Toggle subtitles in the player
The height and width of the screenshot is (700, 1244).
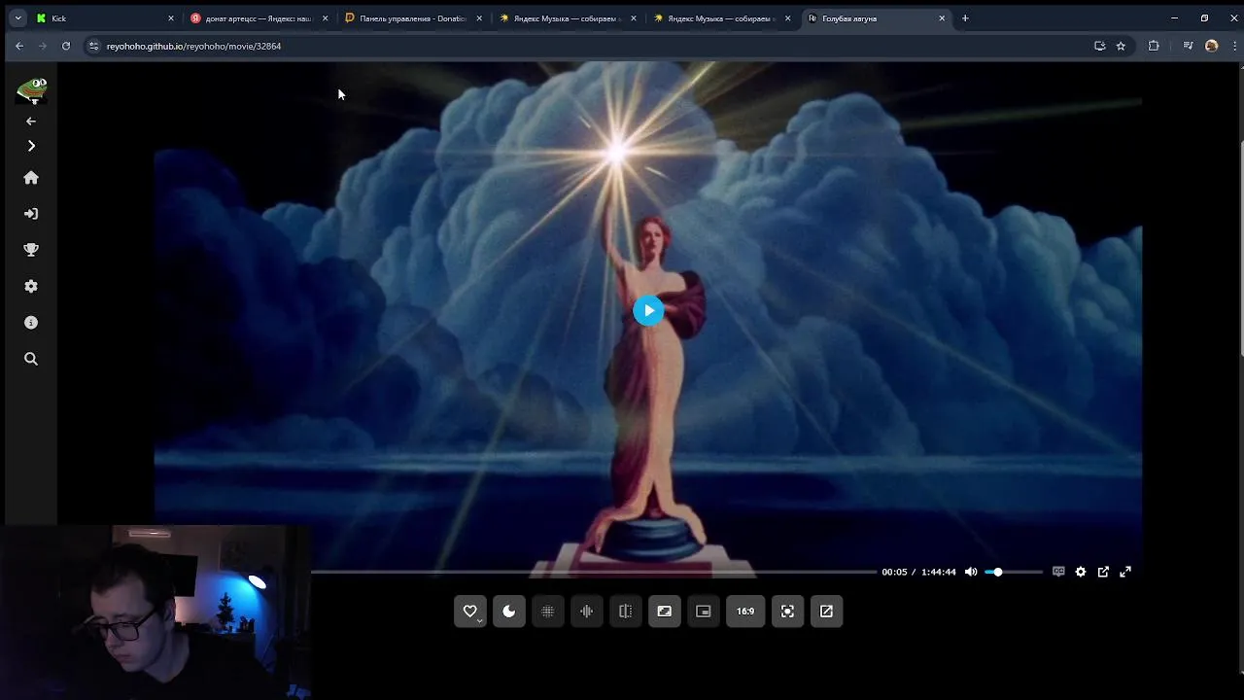(x=1058, y=572)
